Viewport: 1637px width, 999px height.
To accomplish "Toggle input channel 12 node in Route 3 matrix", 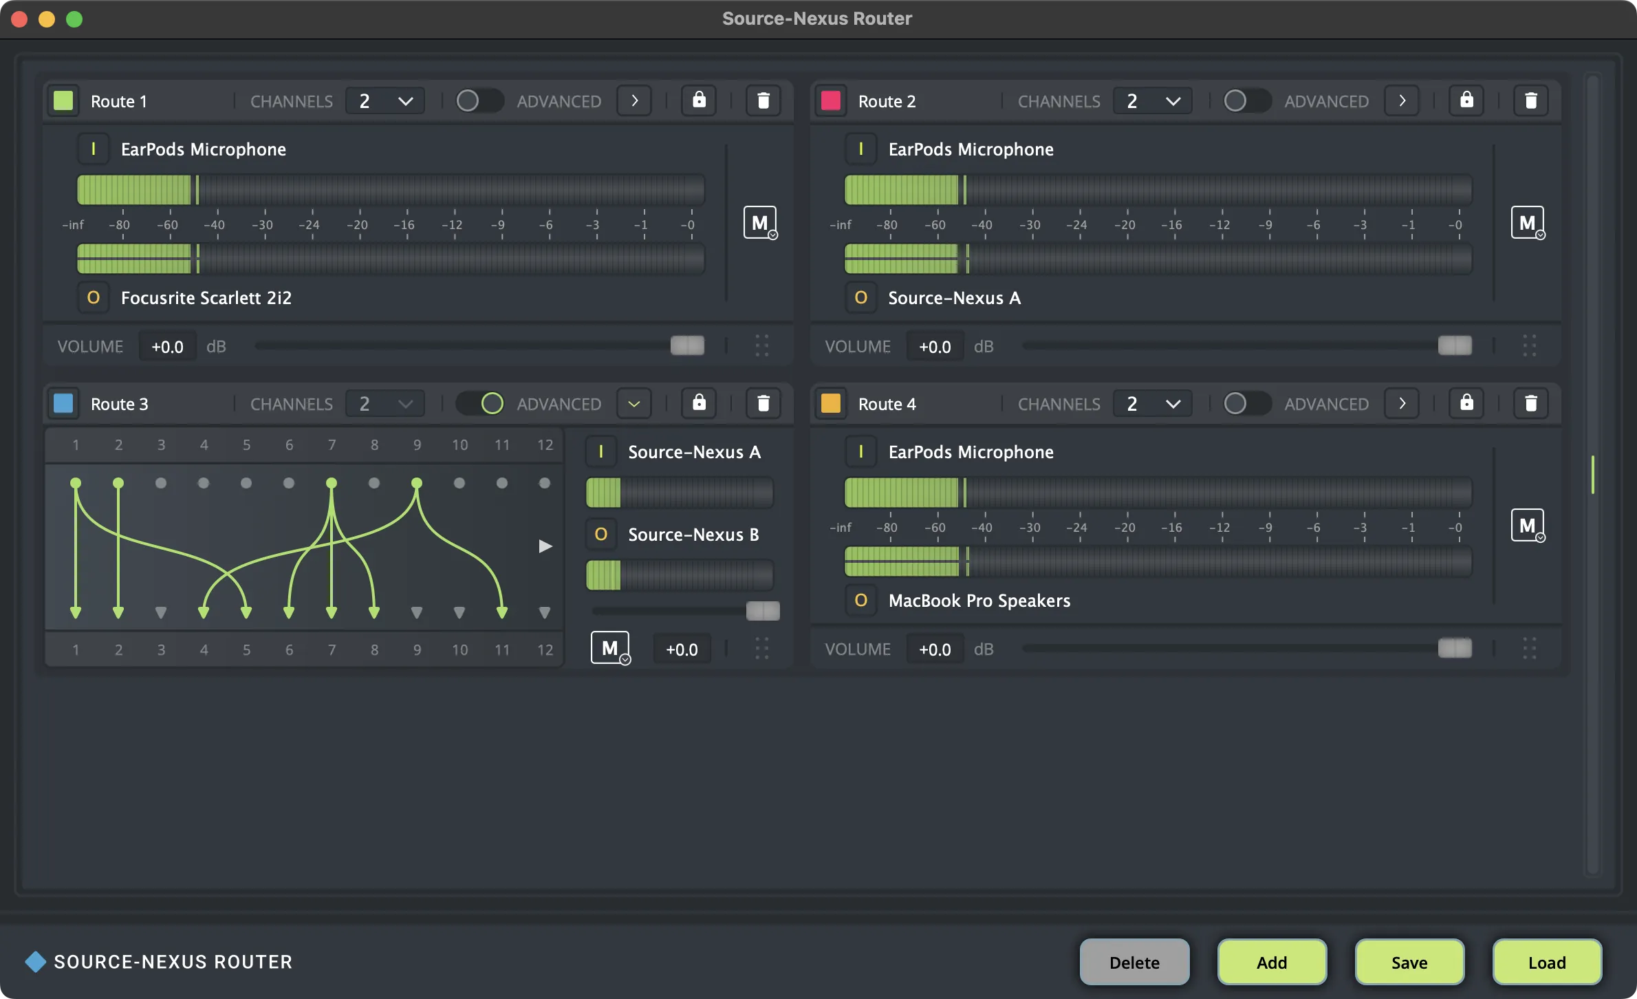I will click(x=545, y=483).
